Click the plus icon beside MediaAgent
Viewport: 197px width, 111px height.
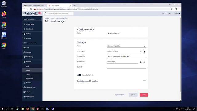click(x=144, y=52)
